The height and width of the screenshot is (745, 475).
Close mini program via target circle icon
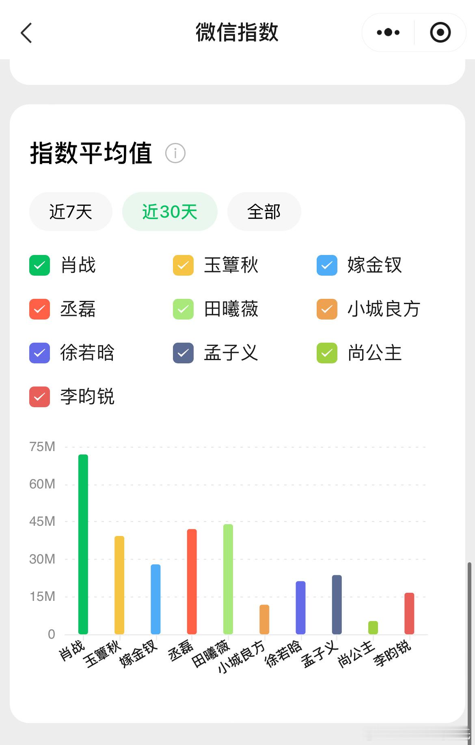pyautogui.click(x=440, y=32)
